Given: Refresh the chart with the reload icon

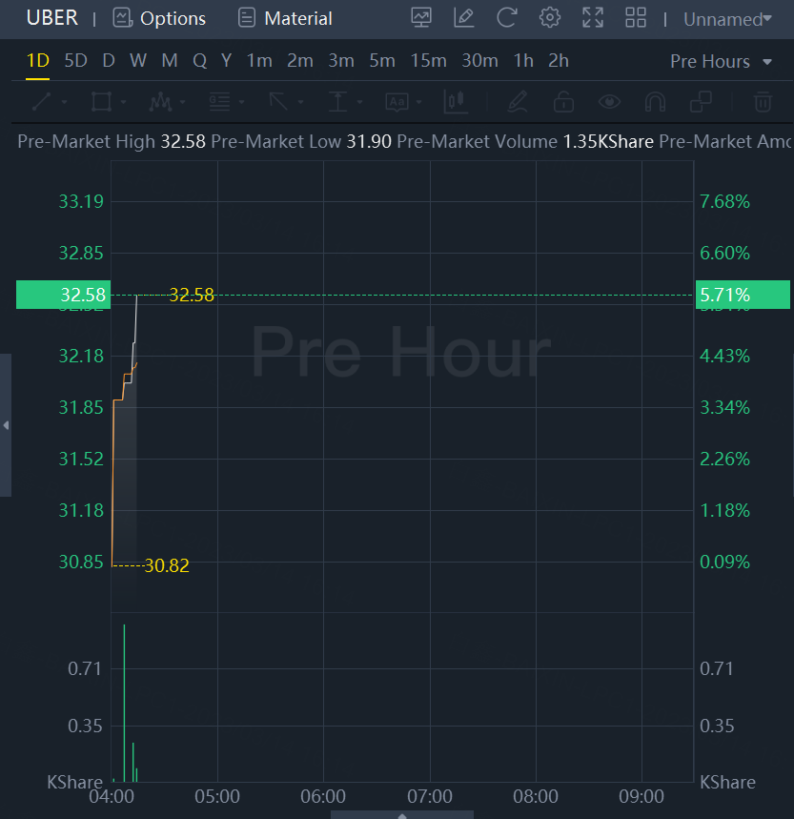Looking at the screenshot, I should [506, 17].
